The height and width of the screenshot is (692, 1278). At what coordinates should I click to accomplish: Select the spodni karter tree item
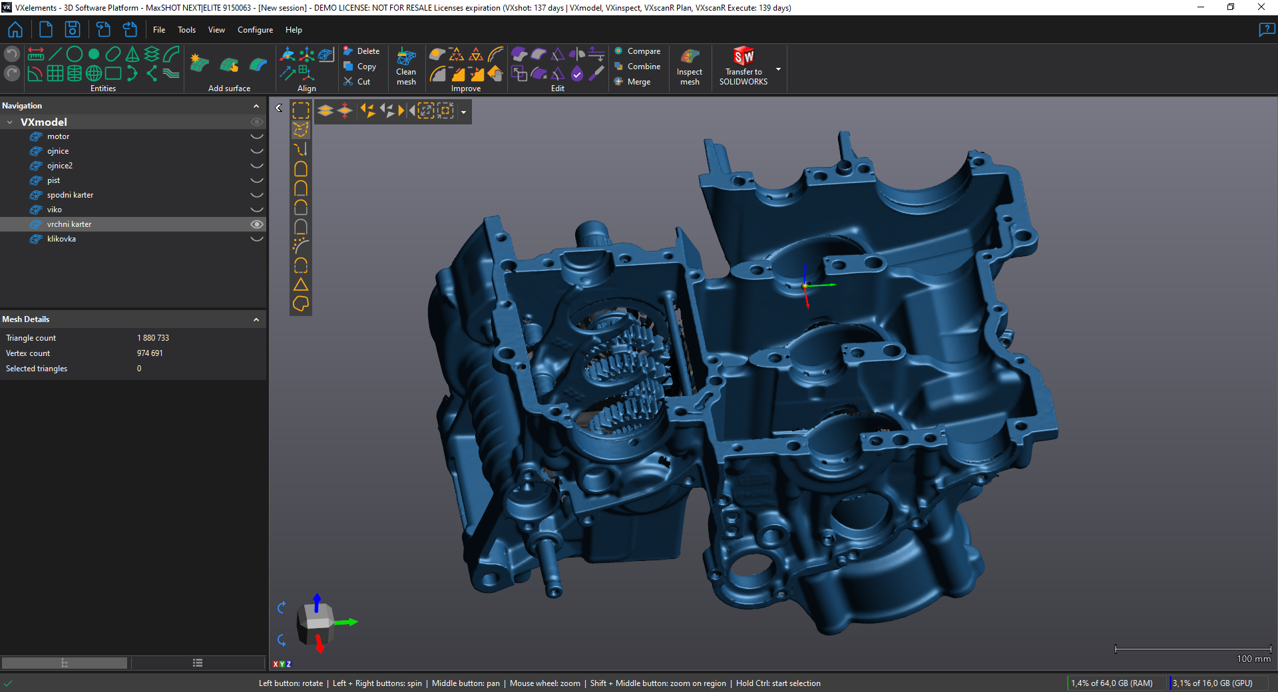(70, 195)
